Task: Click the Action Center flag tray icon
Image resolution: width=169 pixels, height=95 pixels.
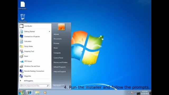Action: (x=132, y=93)
